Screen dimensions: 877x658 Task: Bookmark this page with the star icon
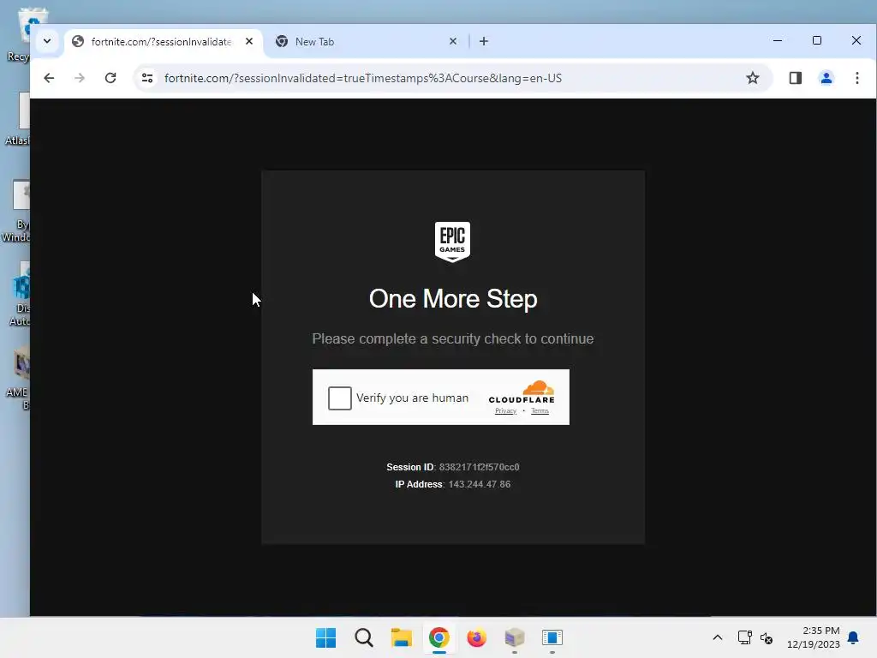tap(752, 78)
